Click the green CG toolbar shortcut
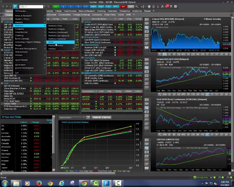The height and width of the screenshot is (187, 234). pyautogui.click(x=56, y=6)
